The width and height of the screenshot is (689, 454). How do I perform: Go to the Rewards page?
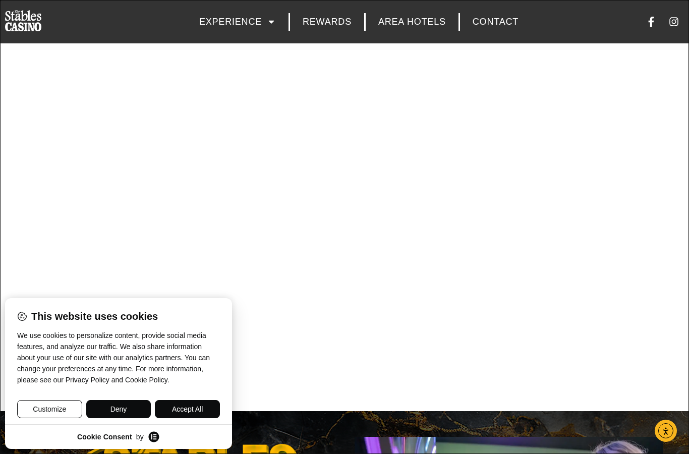tap(327, 22)
